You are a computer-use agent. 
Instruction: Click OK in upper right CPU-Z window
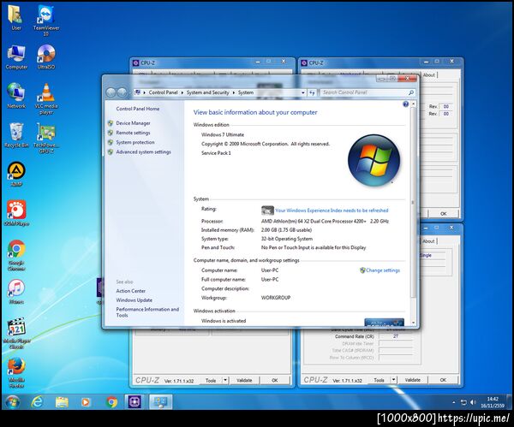[443, 214]
